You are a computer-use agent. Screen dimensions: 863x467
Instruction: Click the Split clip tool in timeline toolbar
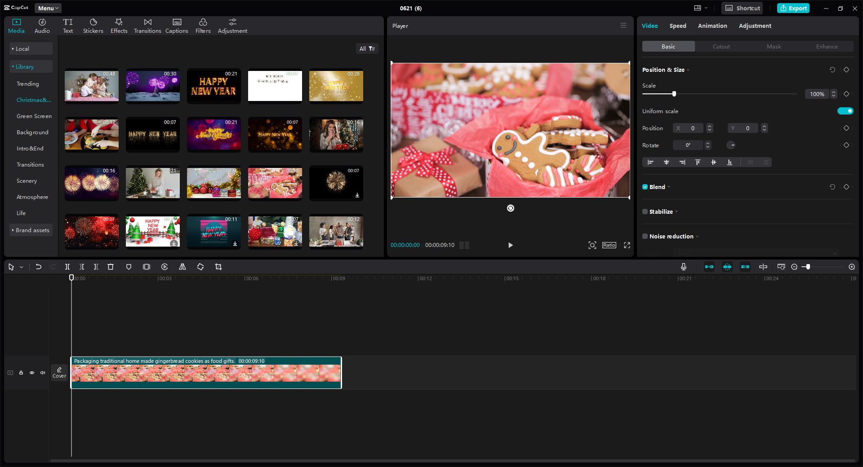[67, 267]
